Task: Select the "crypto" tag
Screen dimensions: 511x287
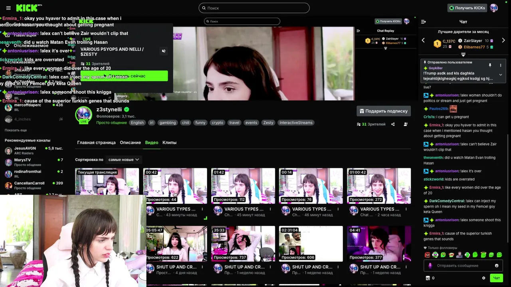Action: (217, 123)
